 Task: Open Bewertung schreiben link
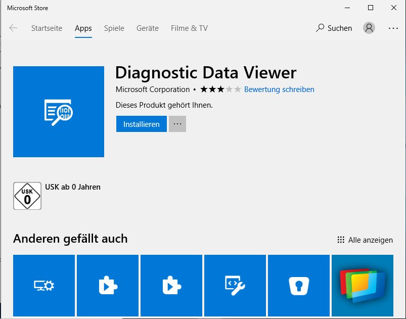point(279,89)
